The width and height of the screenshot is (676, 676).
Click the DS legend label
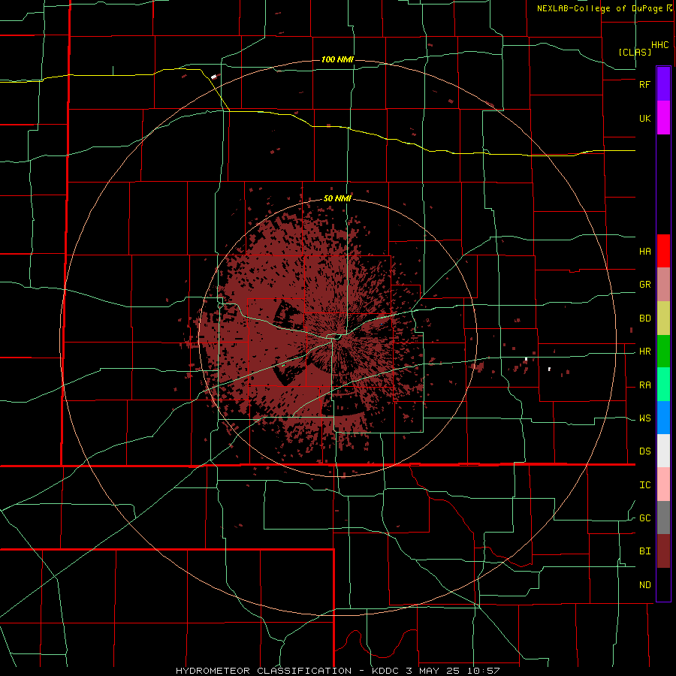(x=644, y=451)
